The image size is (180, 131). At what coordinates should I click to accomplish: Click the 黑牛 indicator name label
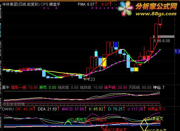pos(6,88)
